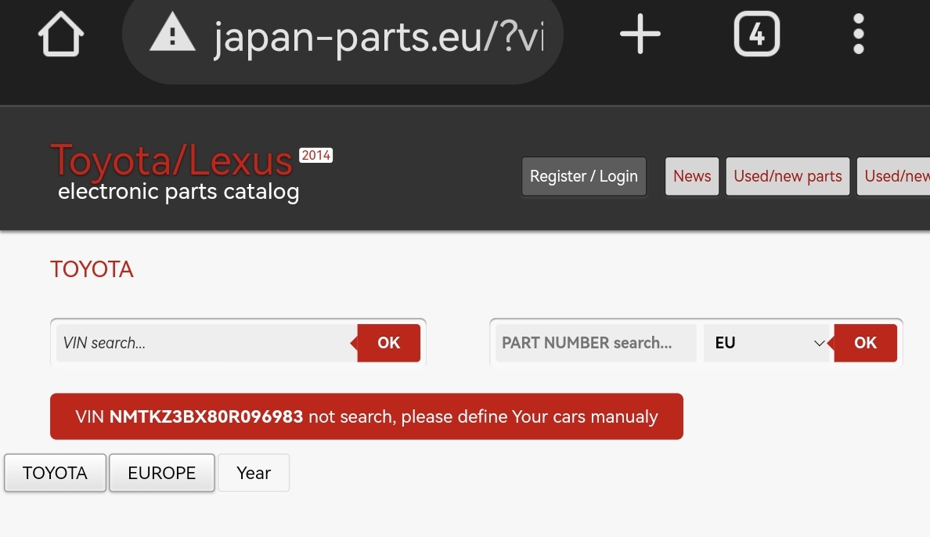The height and width of the screenshot is (537, 930).
Task: Tap the browser home icon
Action: pyautogui.click(x=61, y=35)
